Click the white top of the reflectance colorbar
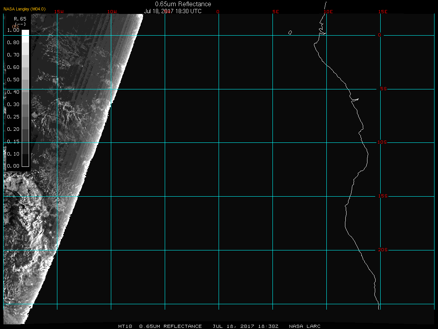 click(x=25, y=33)
